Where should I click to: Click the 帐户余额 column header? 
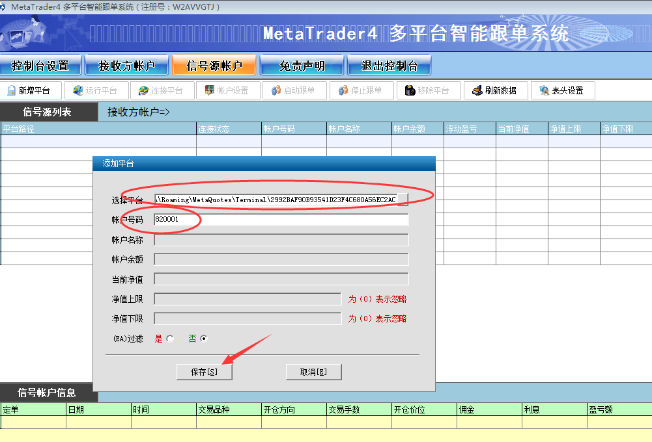click(418, 129)
